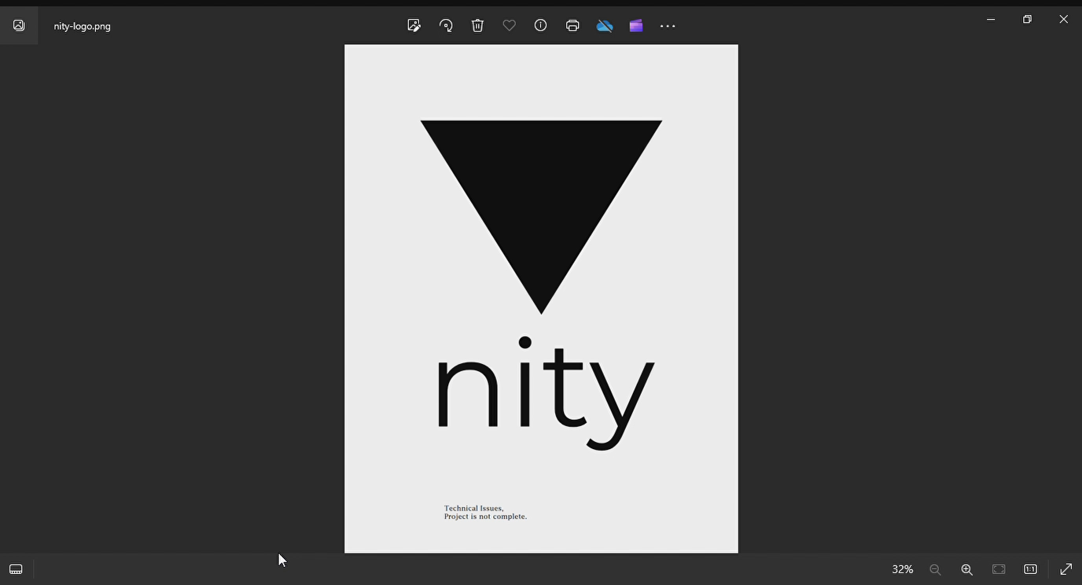Fit image to window

click(999, 569)
